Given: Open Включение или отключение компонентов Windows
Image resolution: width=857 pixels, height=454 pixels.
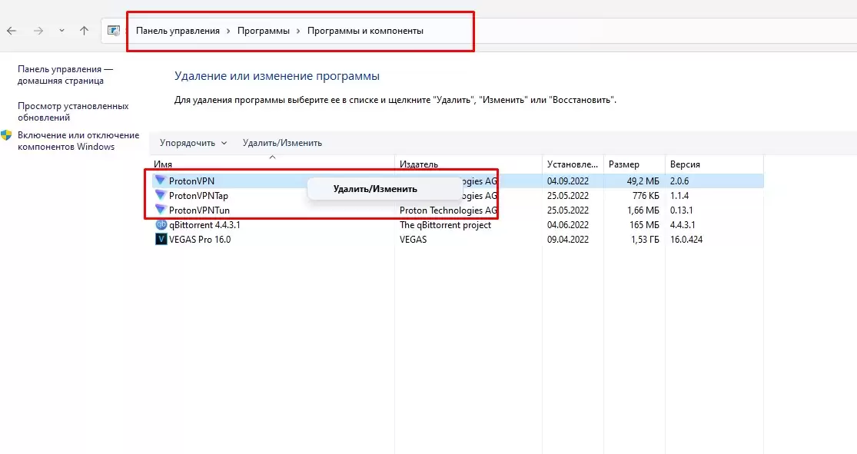Looking at the screenshot, I should pos(78,141).
